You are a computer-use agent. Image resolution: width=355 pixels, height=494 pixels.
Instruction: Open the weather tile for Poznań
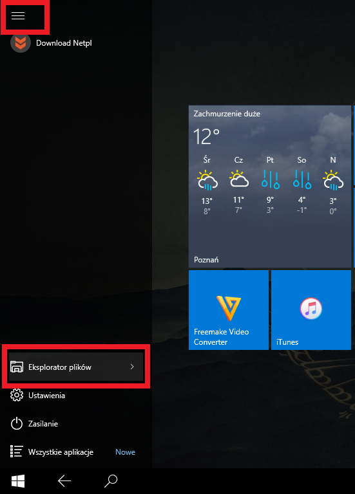coord(270,187)
